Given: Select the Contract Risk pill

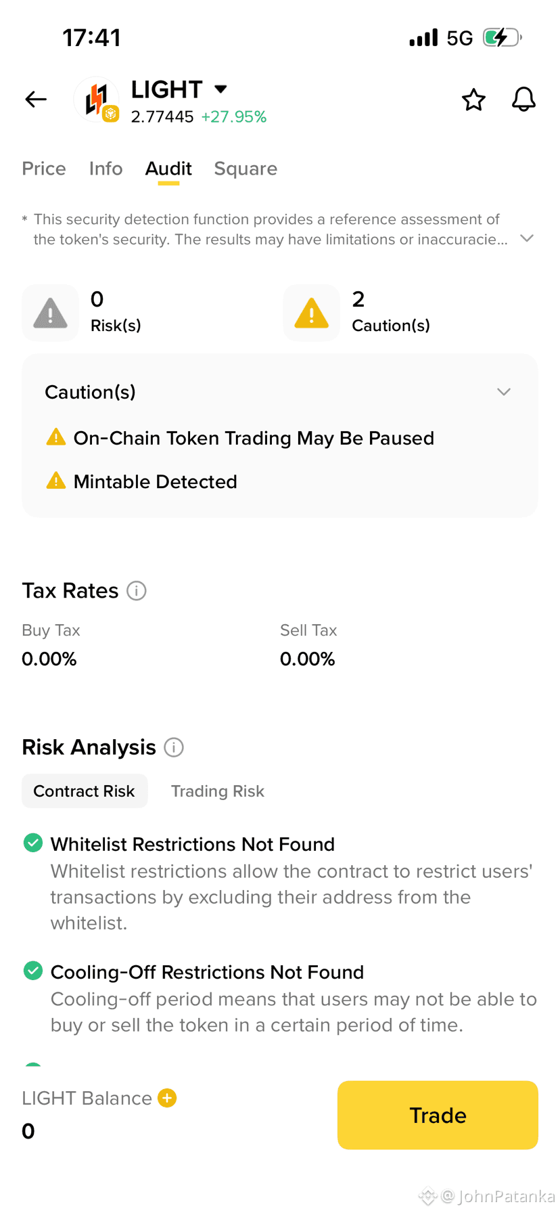Looking at the screenshot, I should pyautogui.click(x=85, y=791).
